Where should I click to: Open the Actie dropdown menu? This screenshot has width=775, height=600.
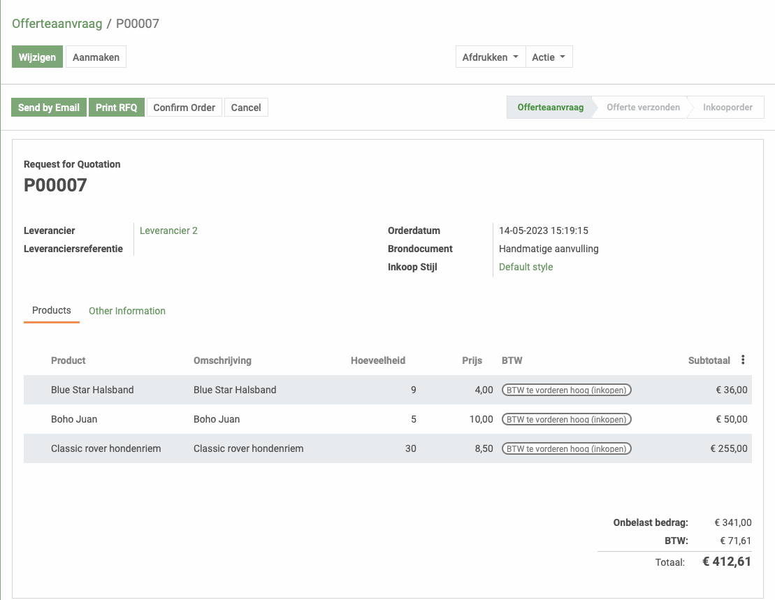pos(549,57)
